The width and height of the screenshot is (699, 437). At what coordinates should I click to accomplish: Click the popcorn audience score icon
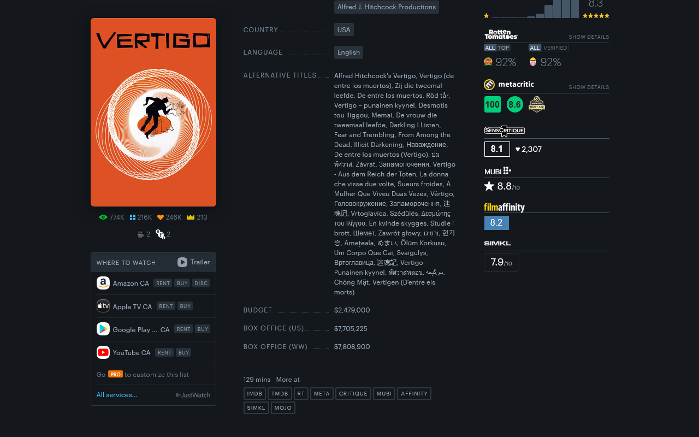533,62
